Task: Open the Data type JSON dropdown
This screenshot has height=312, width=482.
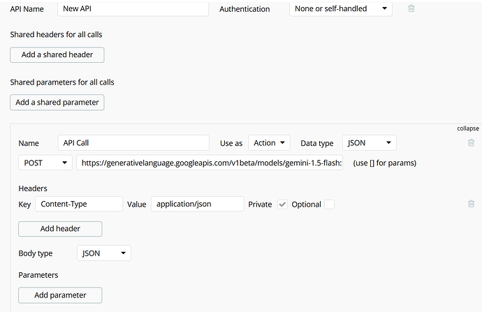Action: pos(370,143)
